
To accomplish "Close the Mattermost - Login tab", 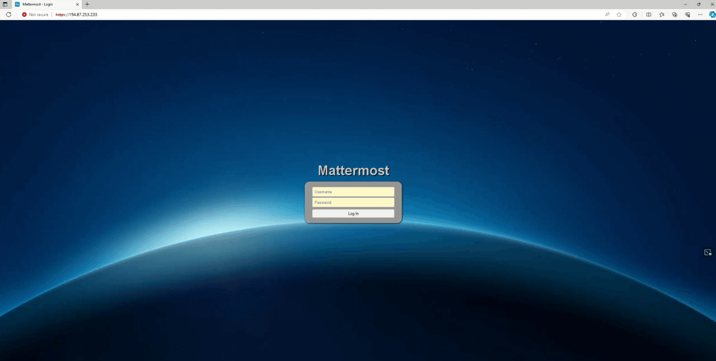I will (78, 4).
